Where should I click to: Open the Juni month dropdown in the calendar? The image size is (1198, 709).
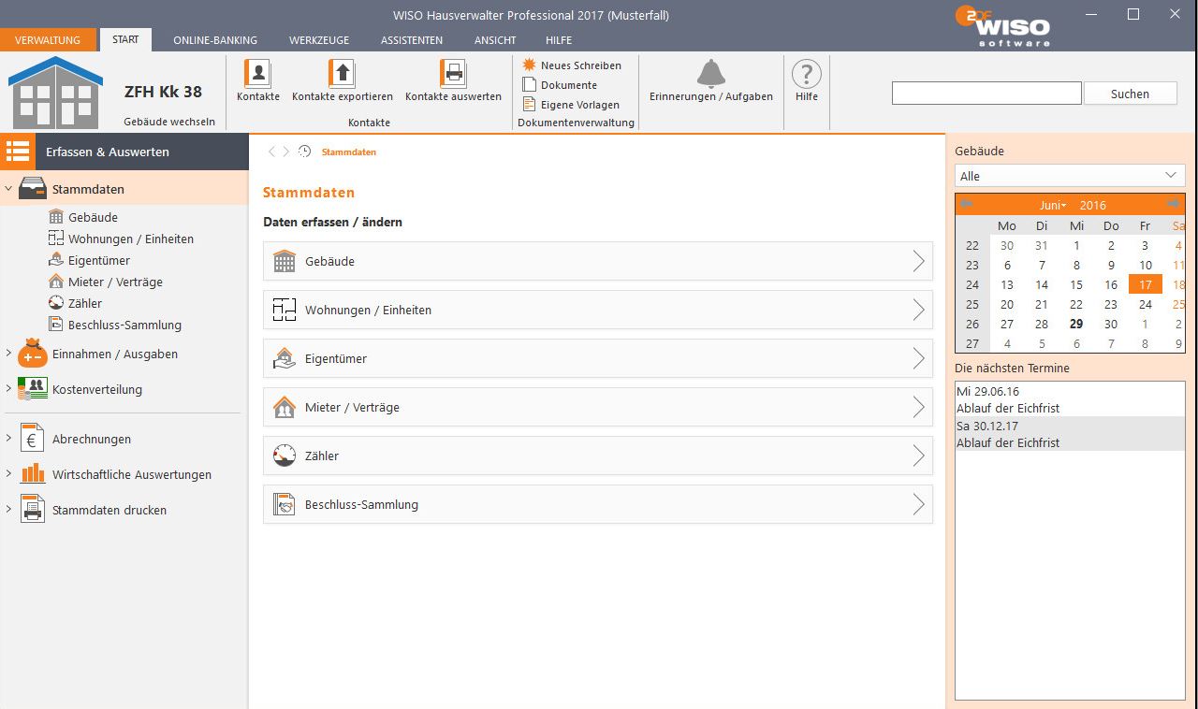click(x=1053, y=205)
